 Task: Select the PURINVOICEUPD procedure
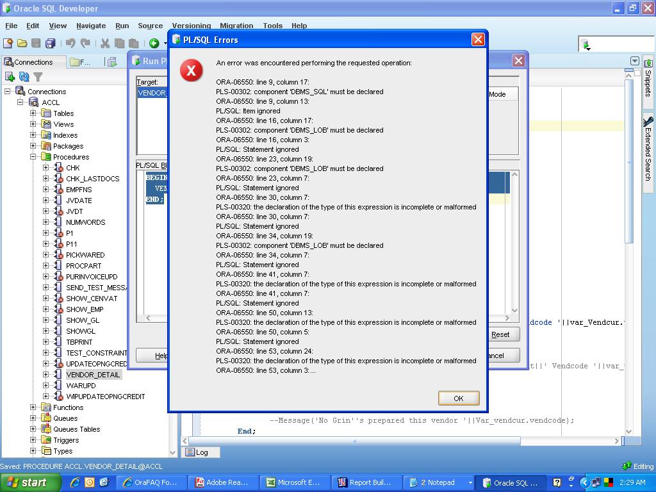92,277
